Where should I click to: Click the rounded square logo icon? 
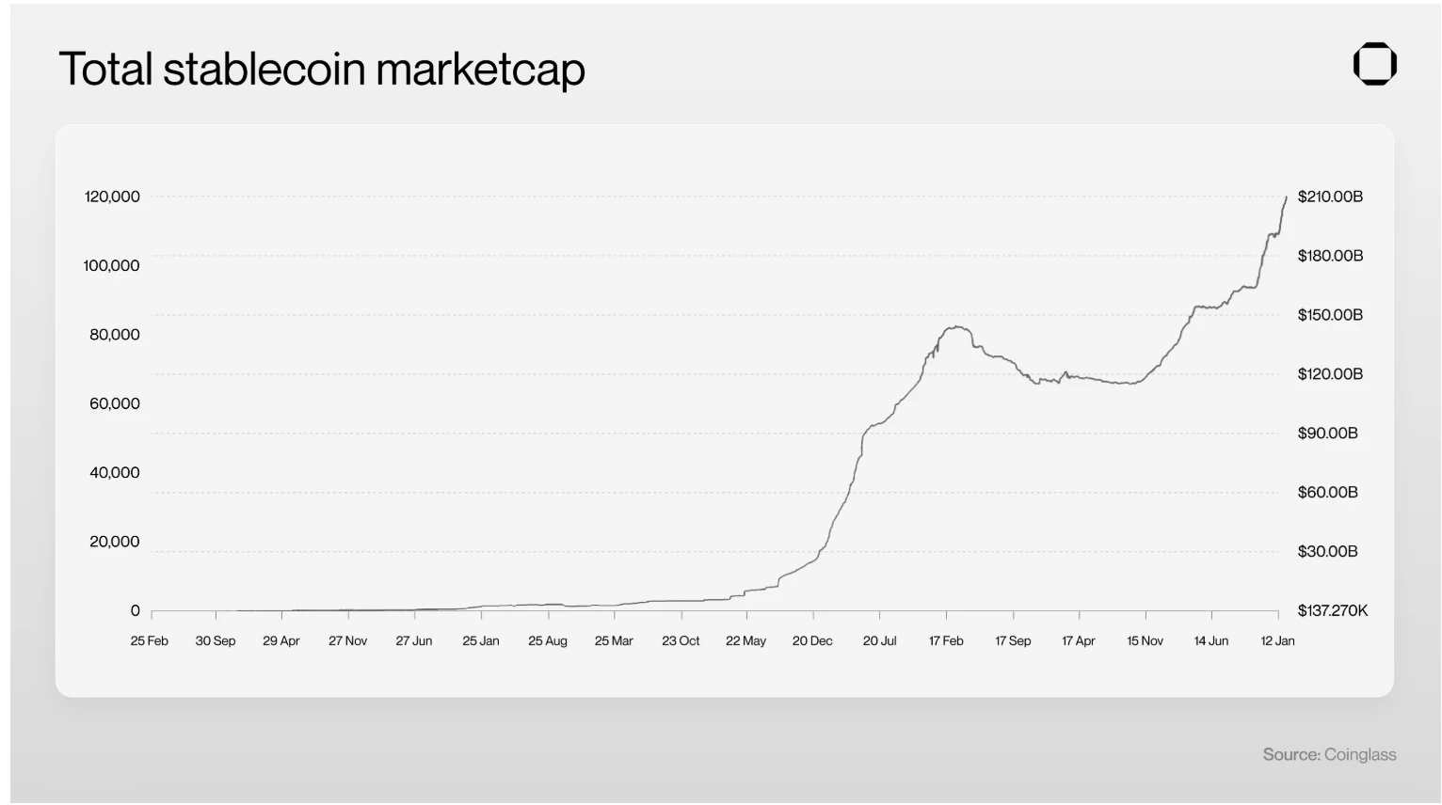1374,64
